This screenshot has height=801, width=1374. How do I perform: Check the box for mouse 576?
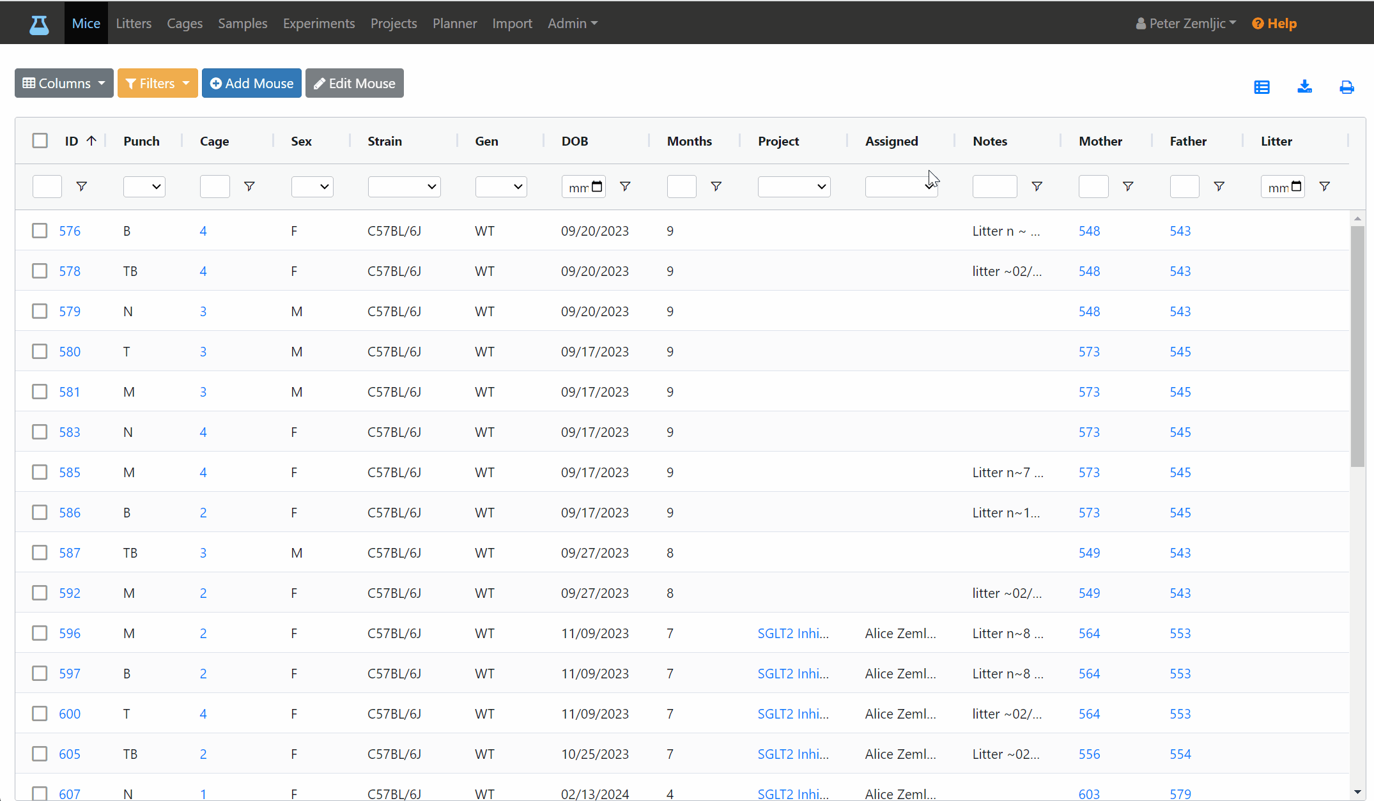(x=40, y=231)
